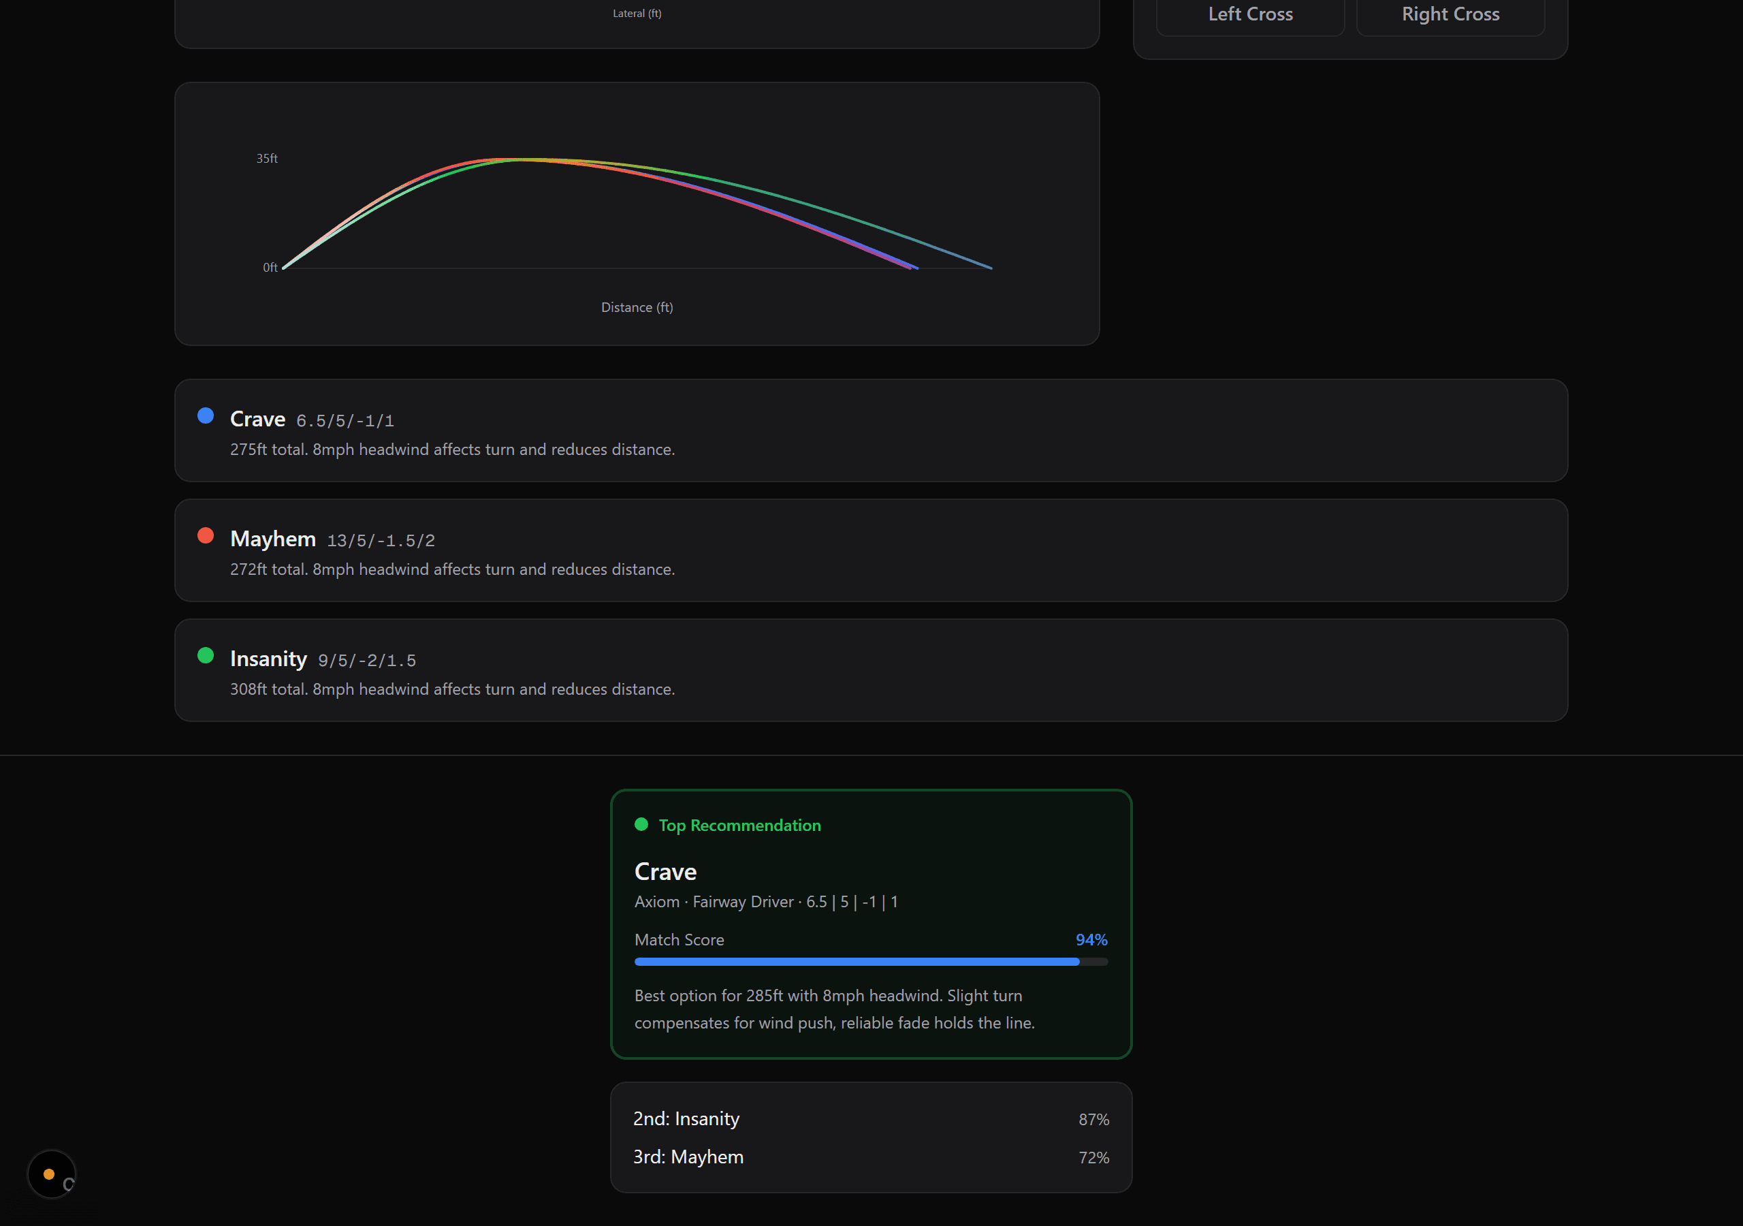Open the Insanity disc result card
Screen dimensions: 1743x1226
click(870, 670)
